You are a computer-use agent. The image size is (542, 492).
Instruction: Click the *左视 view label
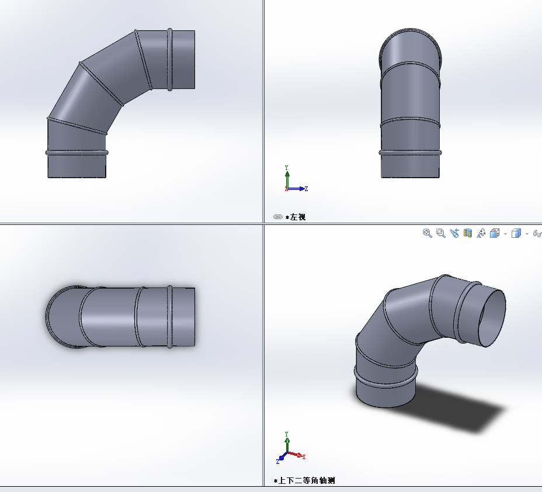pos(296,217)
